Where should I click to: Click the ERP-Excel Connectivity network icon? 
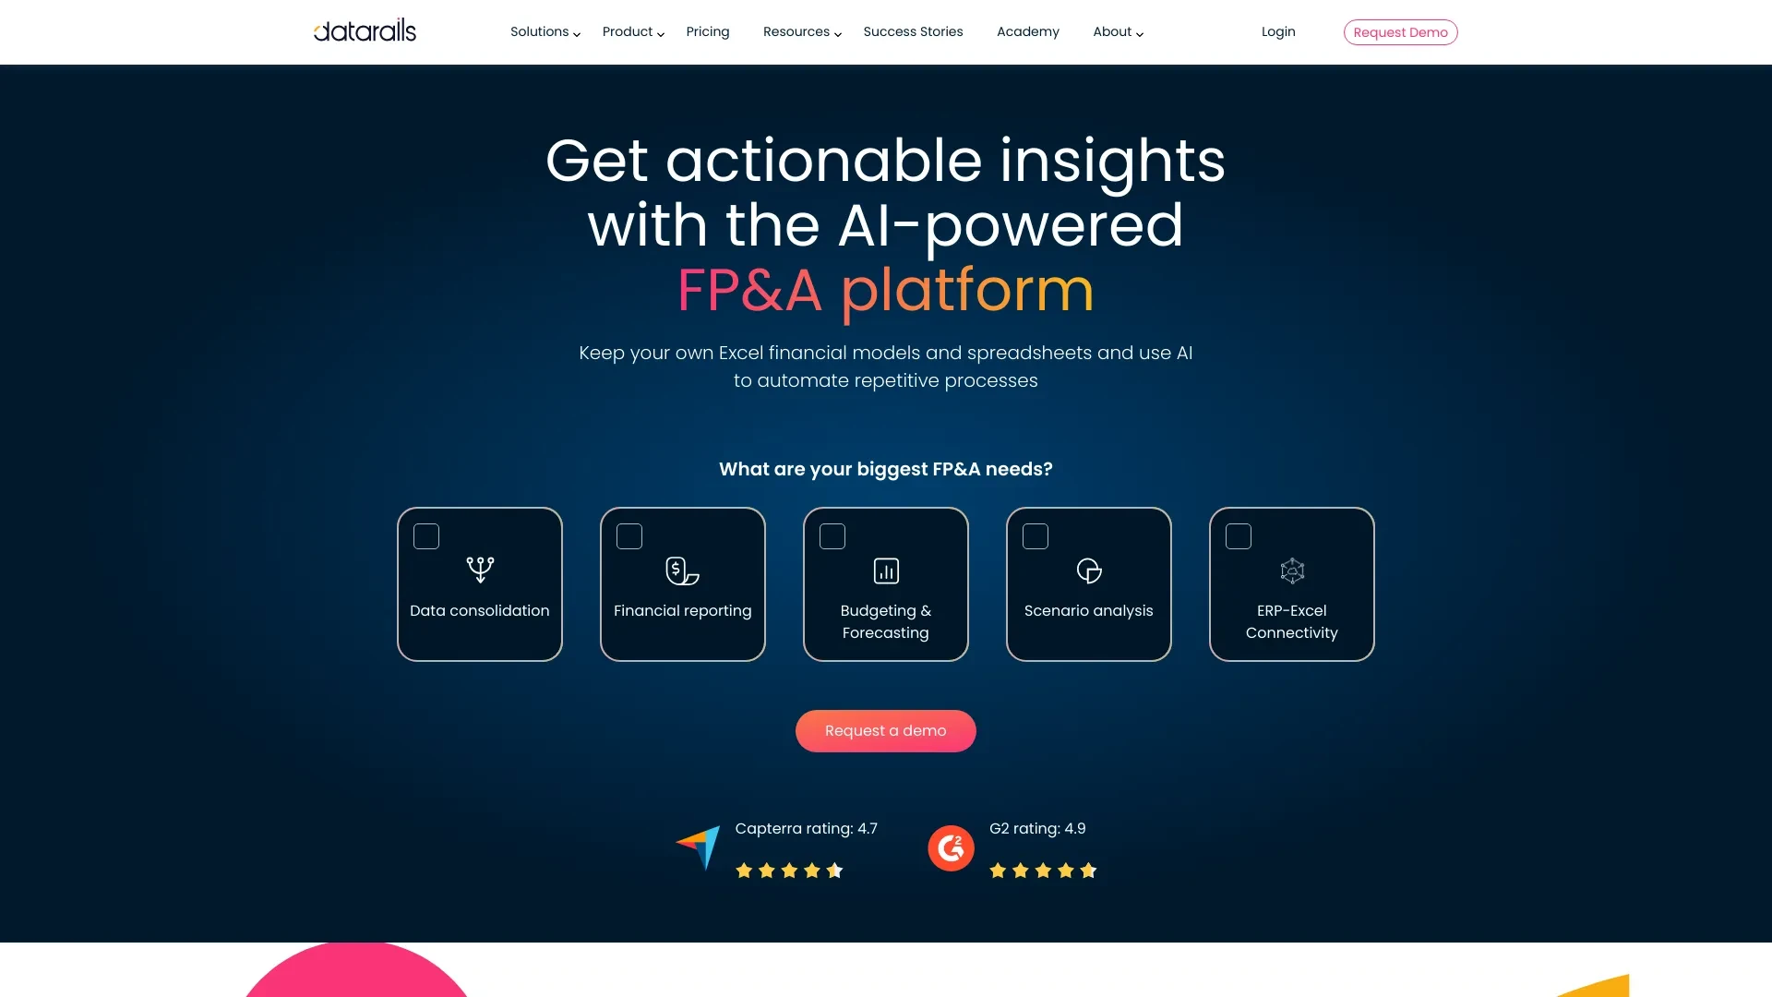point(1291,570)
